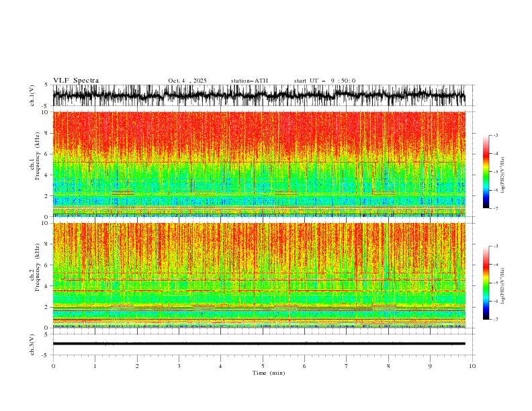Click the "-5" label on ch.2 color scale
This screenshot has width=532, height=411.
click(x=495, y=283)
